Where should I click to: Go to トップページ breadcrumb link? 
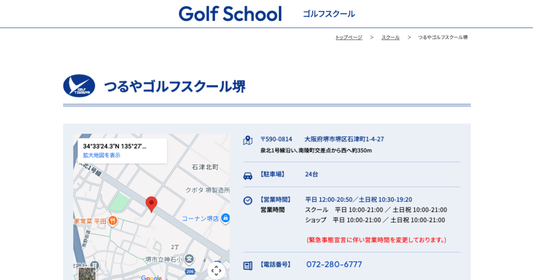click(x=349, y=37)
